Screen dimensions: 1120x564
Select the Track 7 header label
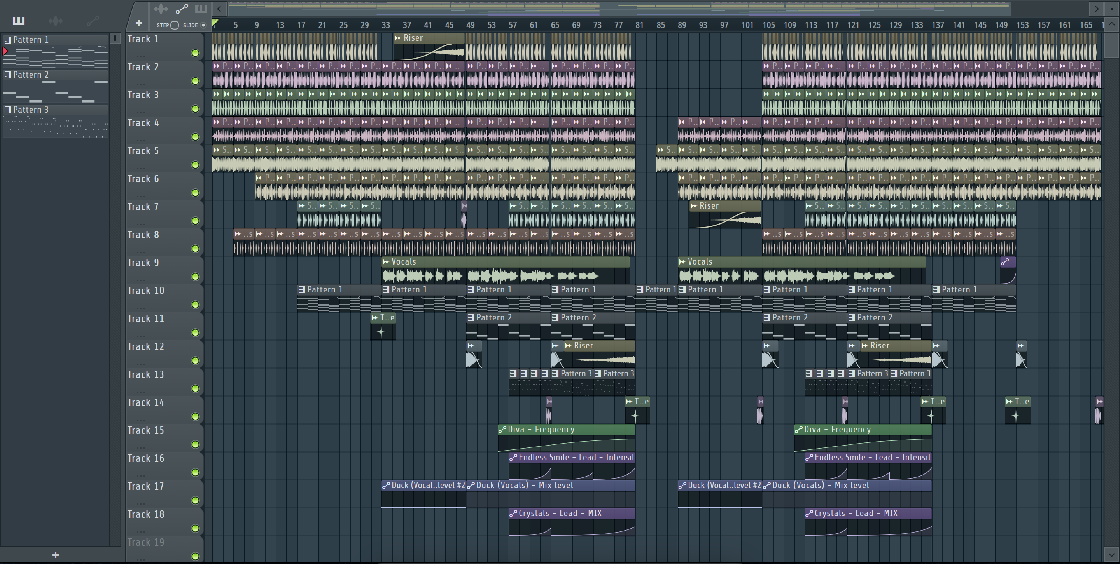(143, 207)
